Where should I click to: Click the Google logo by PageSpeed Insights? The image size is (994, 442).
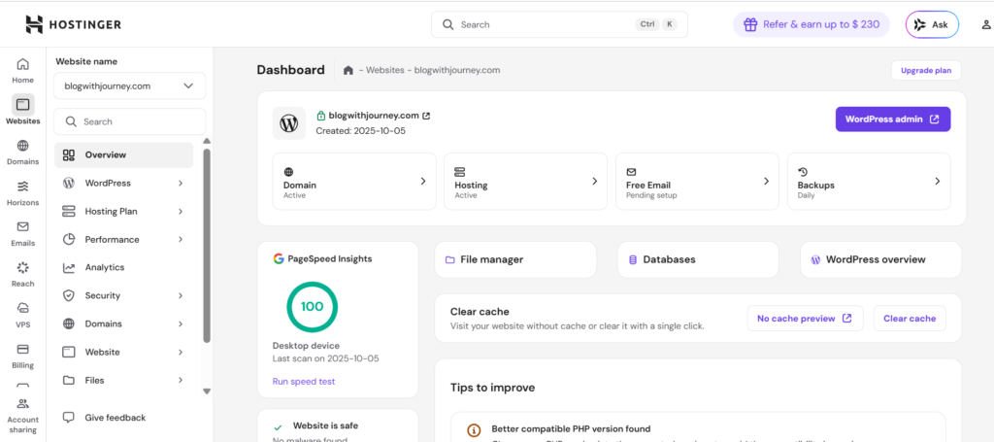(279, 258)
